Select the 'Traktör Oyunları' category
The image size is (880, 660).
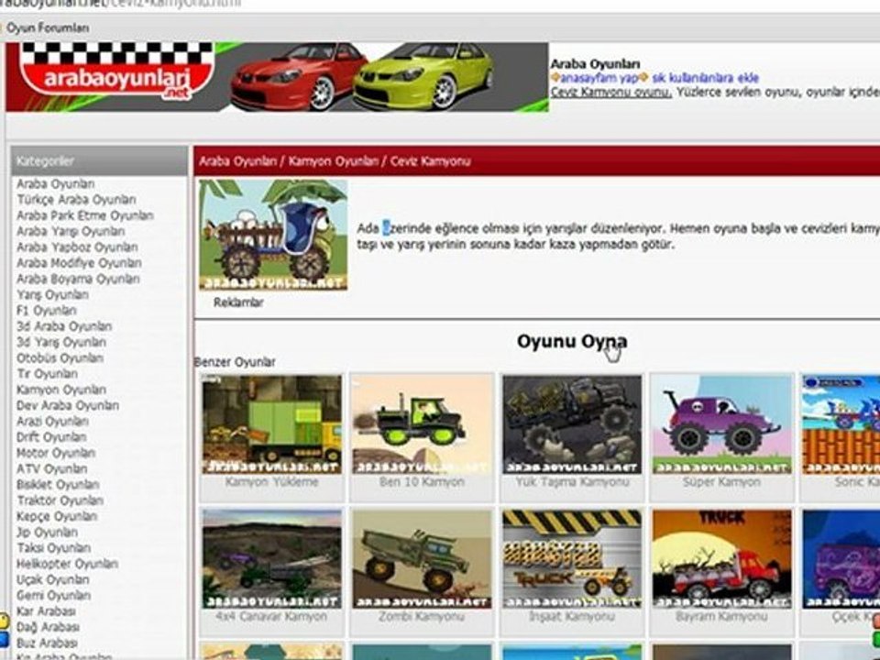pos(60,500)
